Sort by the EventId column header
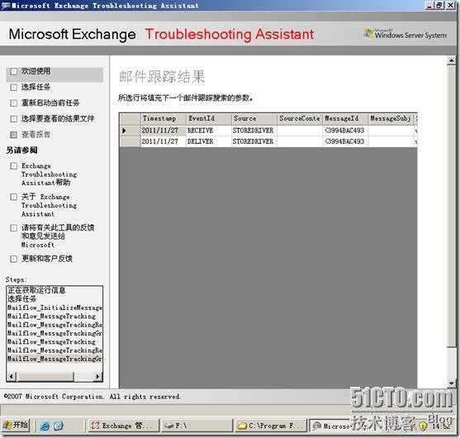460x438 pixels. click(209, 119)
